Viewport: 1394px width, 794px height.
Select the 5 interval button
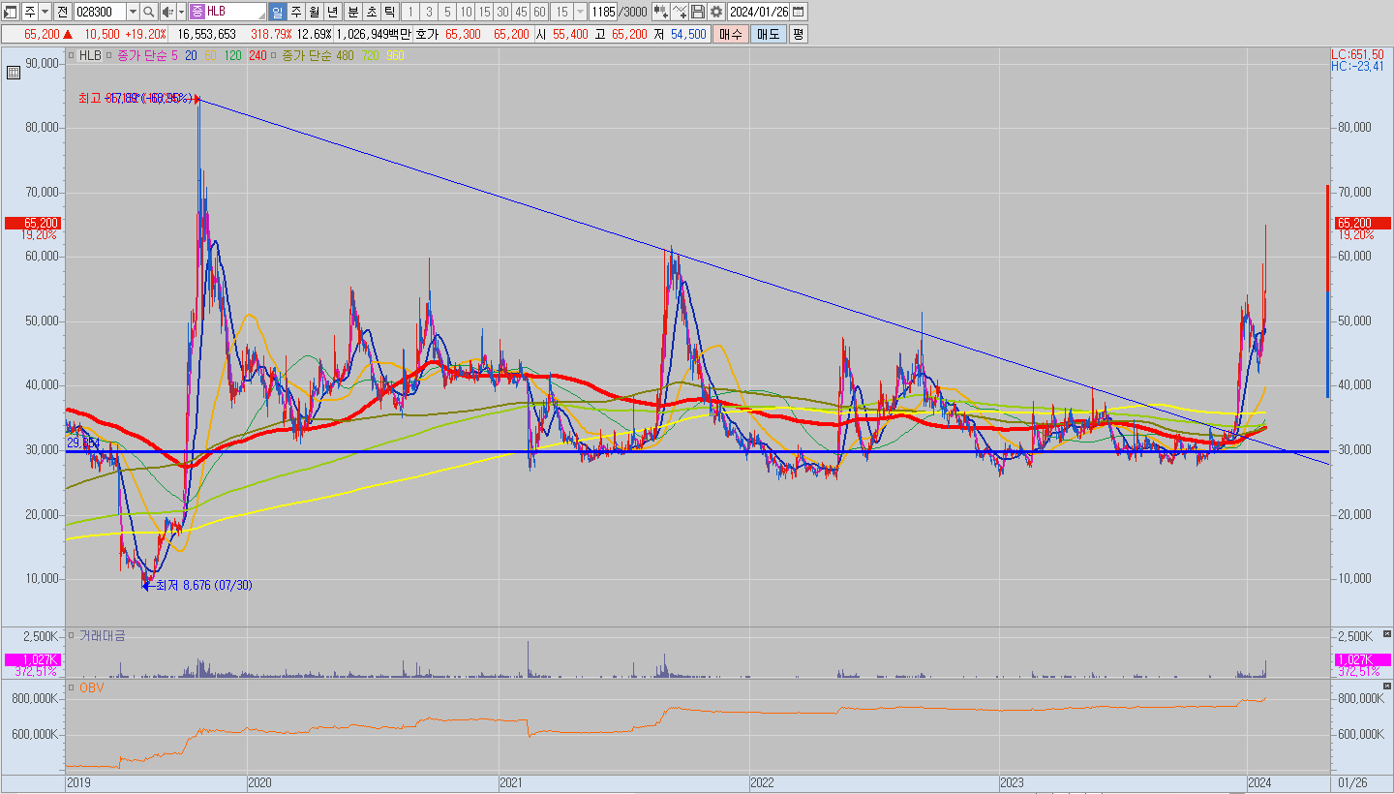tap(446, 12)
